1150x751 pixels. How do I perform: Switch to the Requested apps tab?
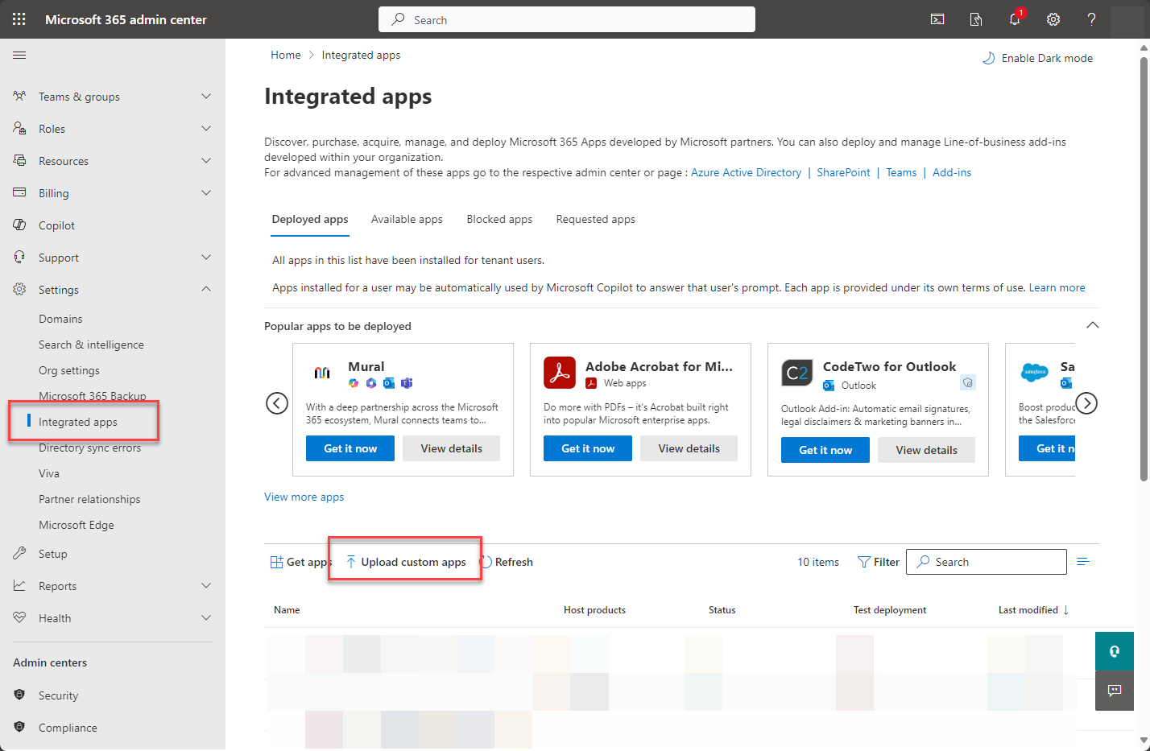595,219
